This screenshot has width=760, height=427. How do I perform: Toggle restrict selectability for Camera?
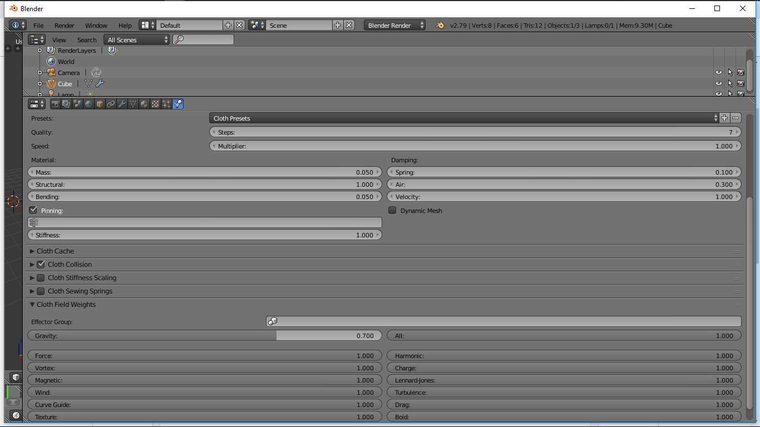pos(730,72)
